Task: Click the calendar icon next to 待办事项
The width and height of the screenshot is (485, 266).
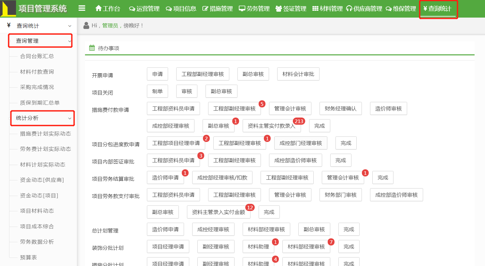Action: click(x=92, y=48)
